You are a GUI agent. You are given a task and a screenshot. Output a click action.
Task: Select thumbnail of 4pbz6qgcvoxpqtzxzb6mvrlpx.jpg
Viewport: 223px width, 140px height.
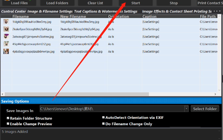tap(6, 51)
